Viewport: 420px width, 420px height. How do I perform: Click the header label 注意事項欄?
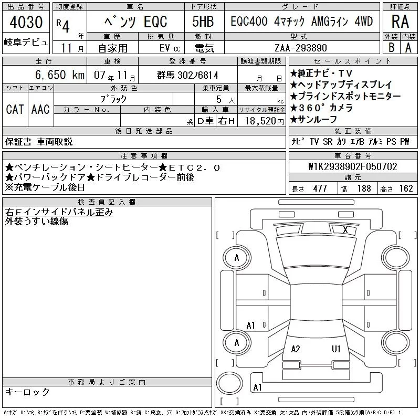pos(144,155)
